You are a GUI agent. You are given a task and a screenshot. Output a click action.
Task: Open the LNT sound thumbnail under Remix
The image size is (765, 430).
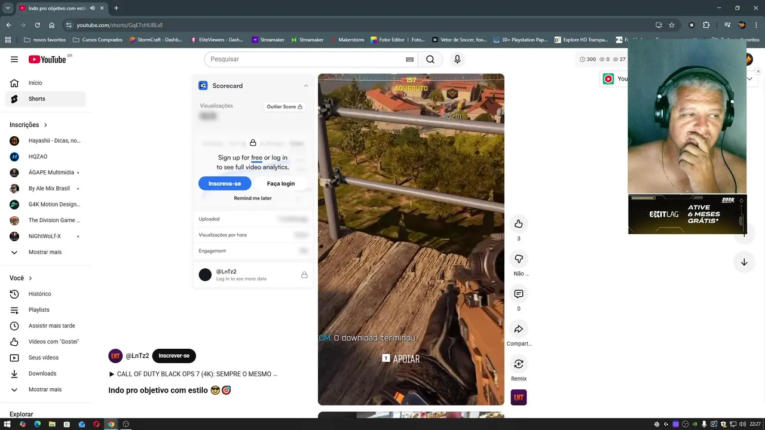519,397
